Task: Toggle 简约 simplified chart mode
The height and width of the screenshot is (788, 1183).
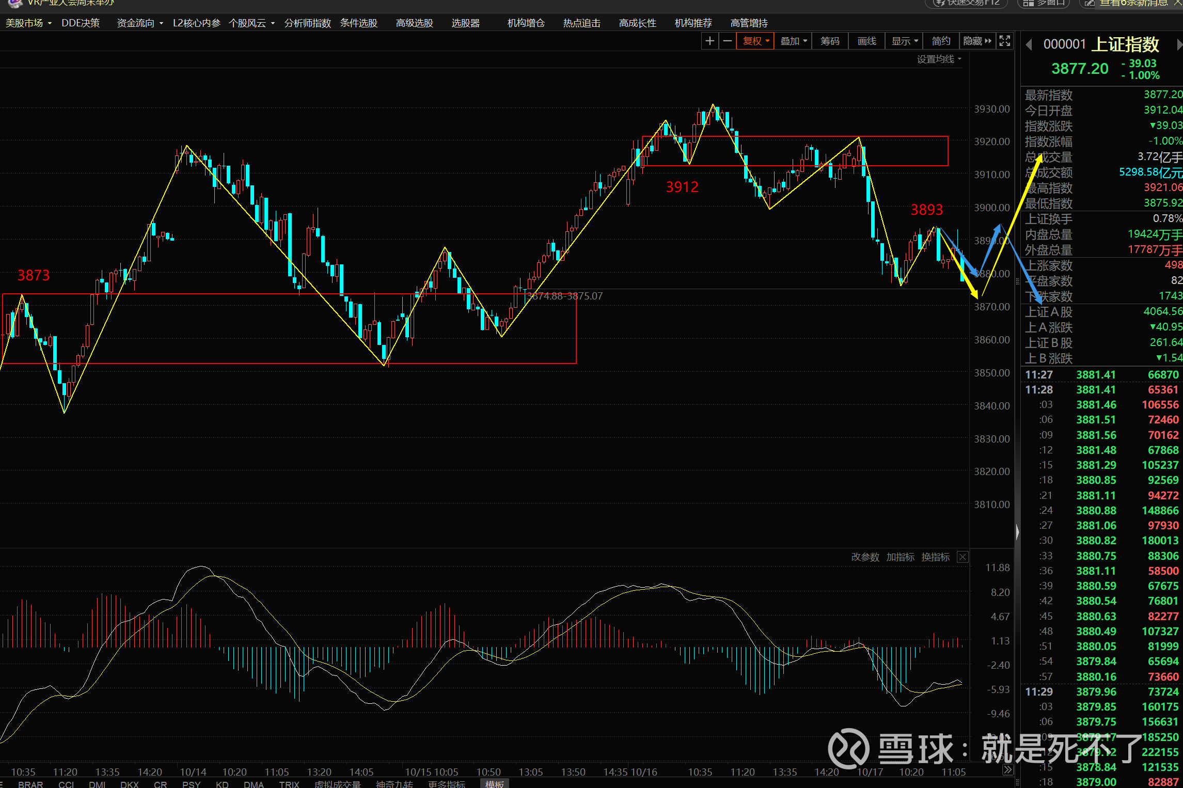Action: pyautogui.click(x=941, y=41)
